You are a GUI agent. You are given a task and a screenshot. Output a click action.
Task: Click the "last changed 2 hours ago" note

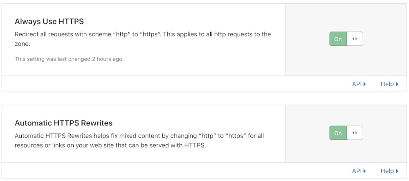point(68,59)
